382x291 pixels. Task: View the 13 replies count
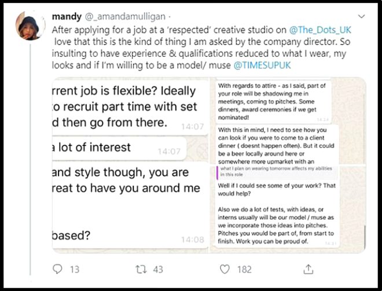coord(74,269)
